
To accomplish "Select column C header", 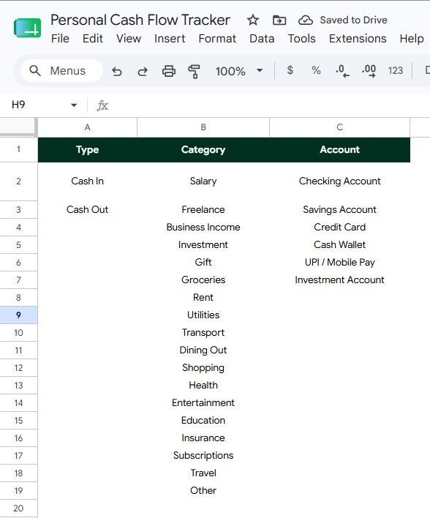I will pos(339,127).
